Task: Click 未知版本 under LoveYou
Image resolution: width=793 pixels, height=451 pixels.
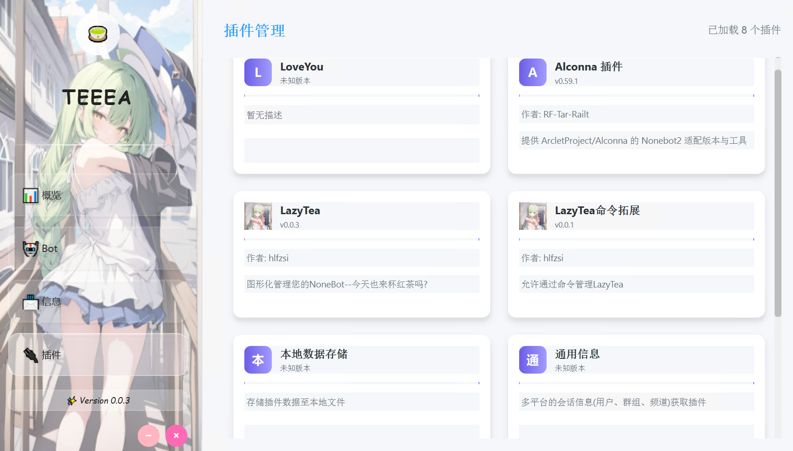Action: coord(295,81)
